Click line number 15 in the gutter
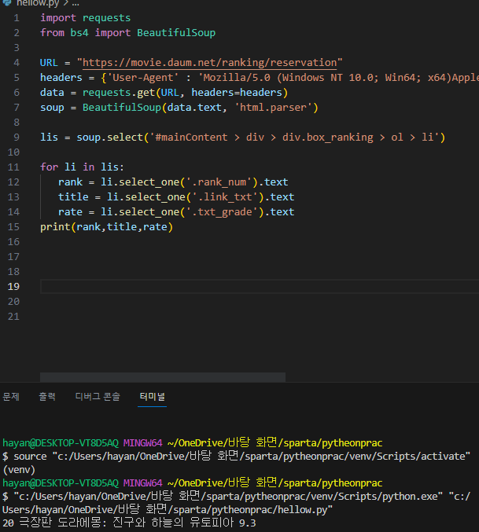Viewport: 479px width, 532px height. (x=13, y=227)
